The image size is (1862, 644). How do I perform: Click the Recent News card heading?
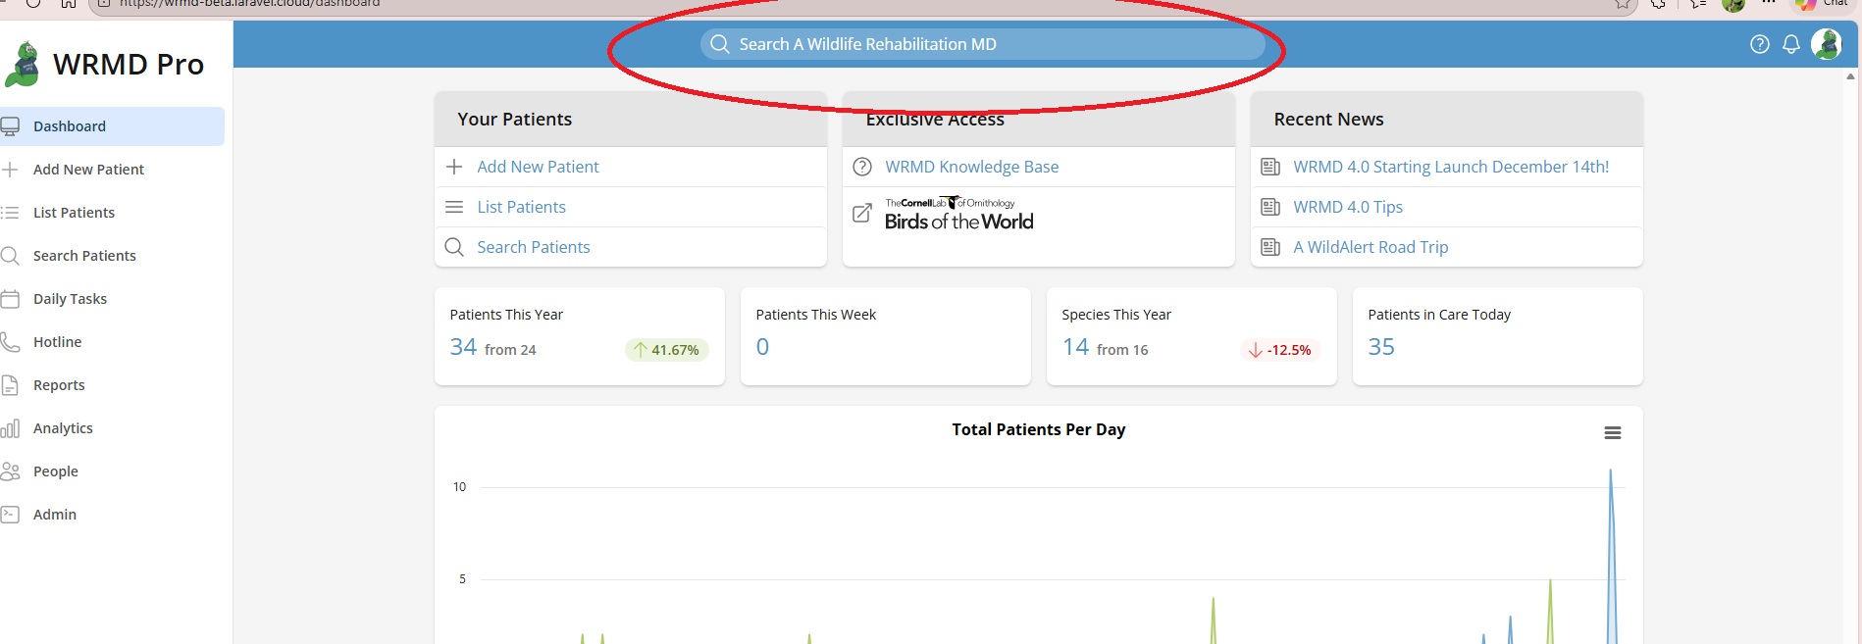tap(1328, 120)
